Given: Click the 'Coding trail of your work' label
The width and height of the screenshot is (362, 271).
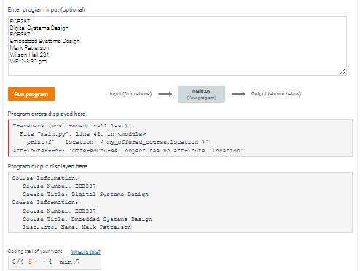Looking at the screenshot, I should point(35,251).
